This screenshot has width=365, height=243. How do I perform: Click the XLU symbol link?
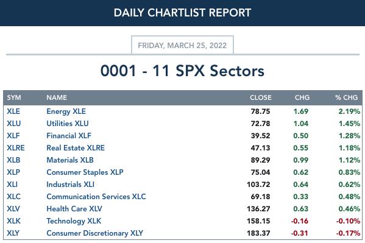point(14,124)
